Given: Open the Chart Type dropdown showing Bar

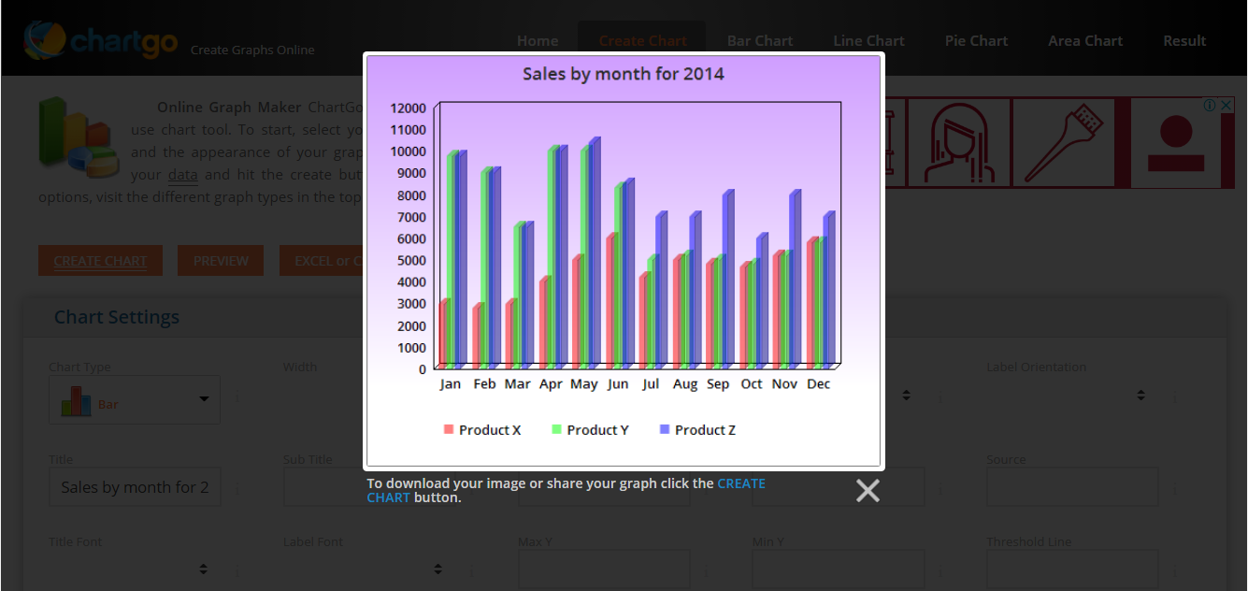Looking at the screenshot, I should click(x=135, y=399).
